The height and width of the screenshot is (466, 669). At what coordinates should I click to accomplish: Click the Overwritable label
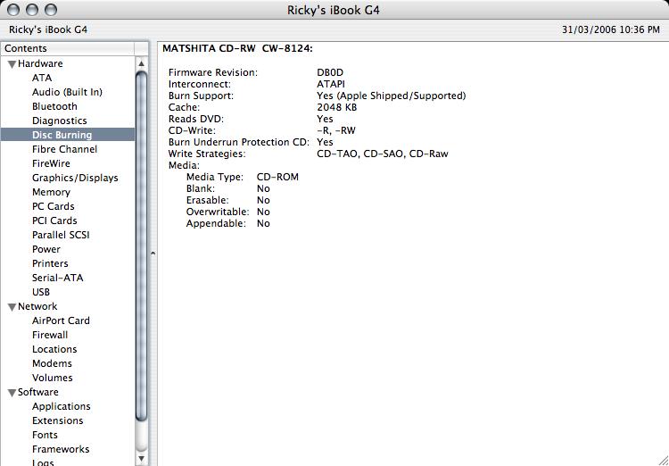[x=218, y=212]
